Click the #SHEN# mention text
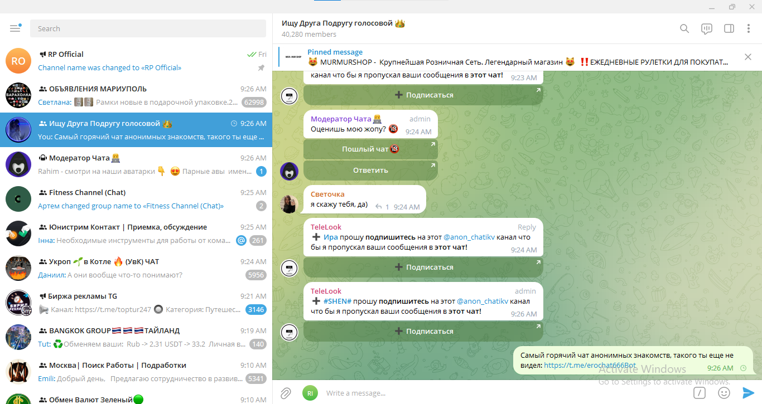This screenshot has height=404, width=762. pyautogui.click(x=337, y=301)
